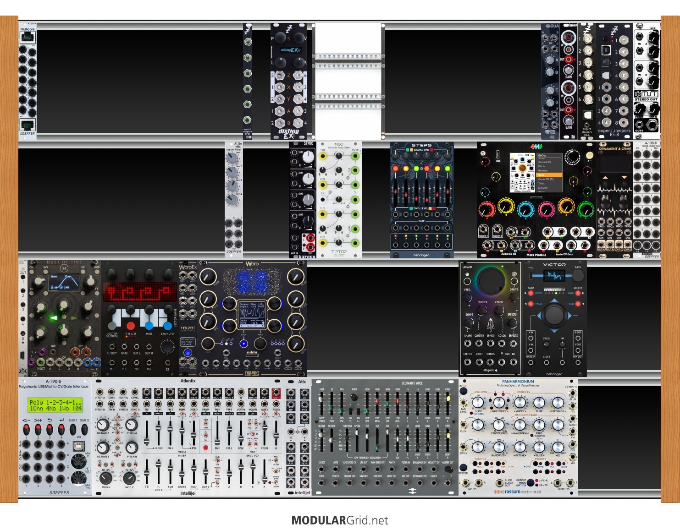
Task: Click Ornament & Crime down arrow button
Action: 625,177
